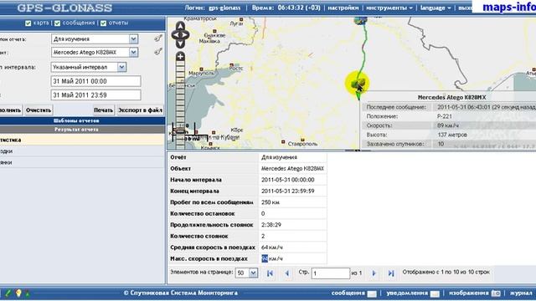Open the уведомления icon in bottom bar

[x=435, y=293]
